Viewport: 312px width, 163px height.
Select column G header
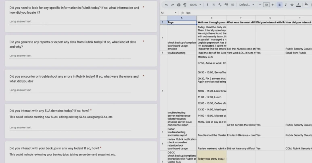pos(270,18)
